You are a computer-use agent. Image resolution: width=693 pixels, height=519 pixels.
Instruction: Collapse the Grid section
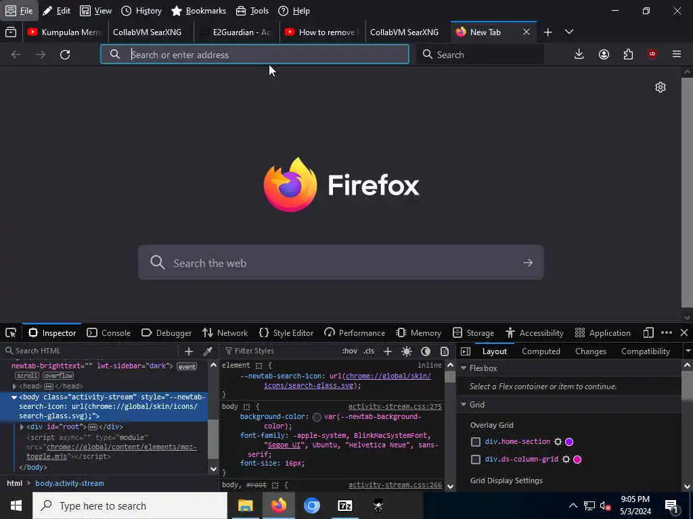coord(464,405)
